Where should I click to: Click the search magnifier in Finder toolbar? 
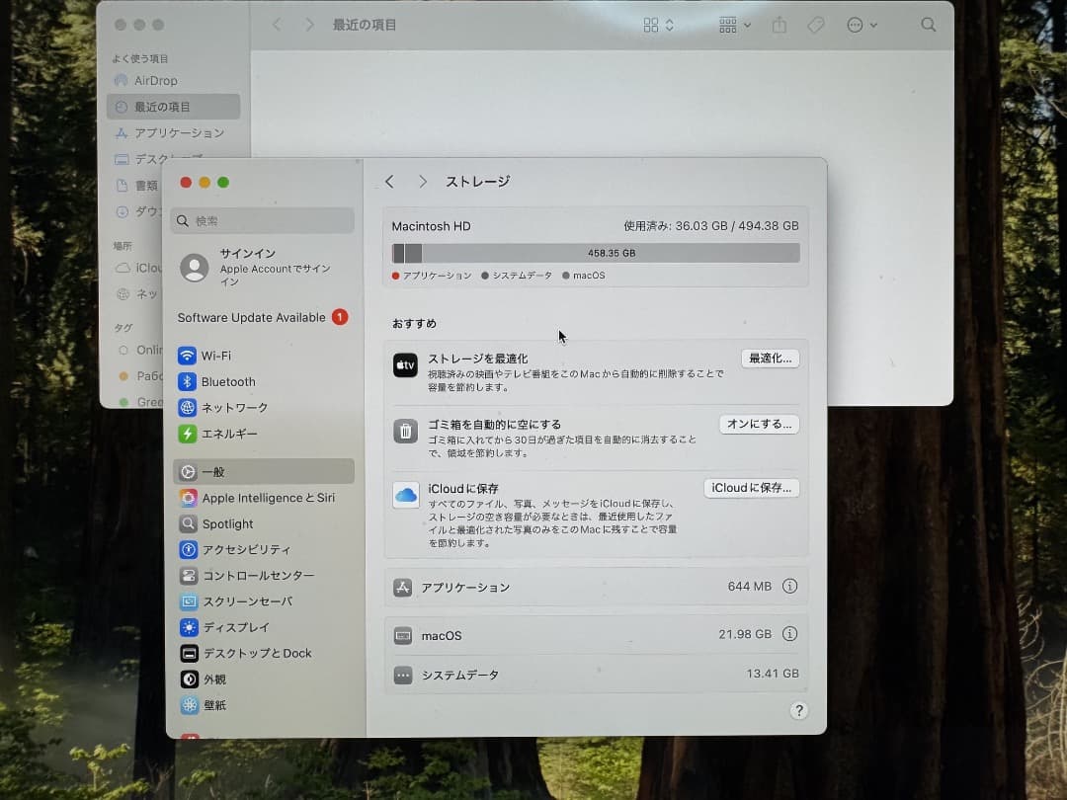click(928, 25)
